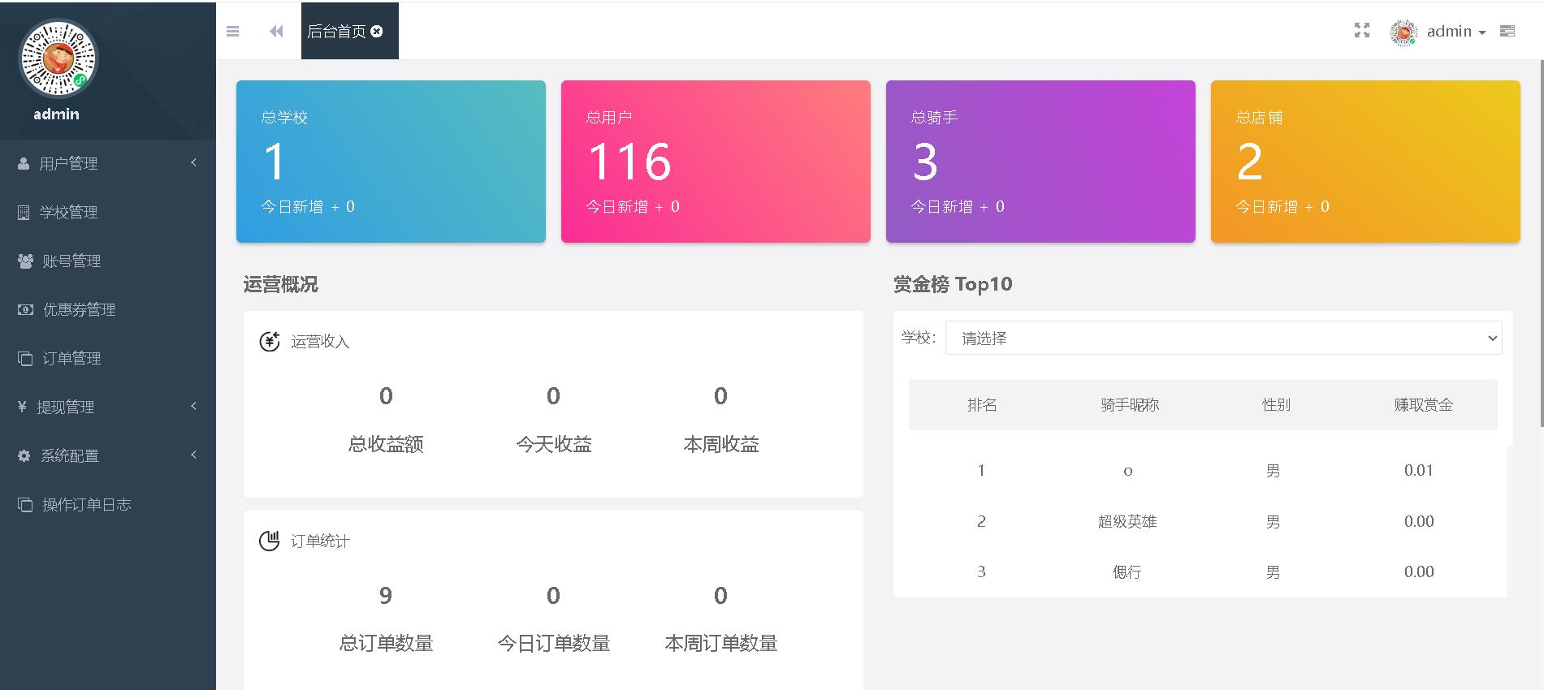Image resolution: width=1544 pixels, height=690 pixels.
Task: Click the 总用户 stat card
Action: click(715, 161)
